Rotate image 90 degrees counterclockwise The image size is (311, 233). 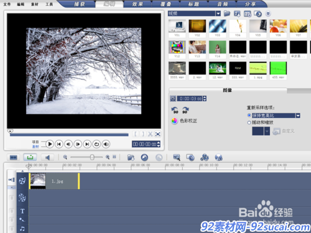point(175,110)
